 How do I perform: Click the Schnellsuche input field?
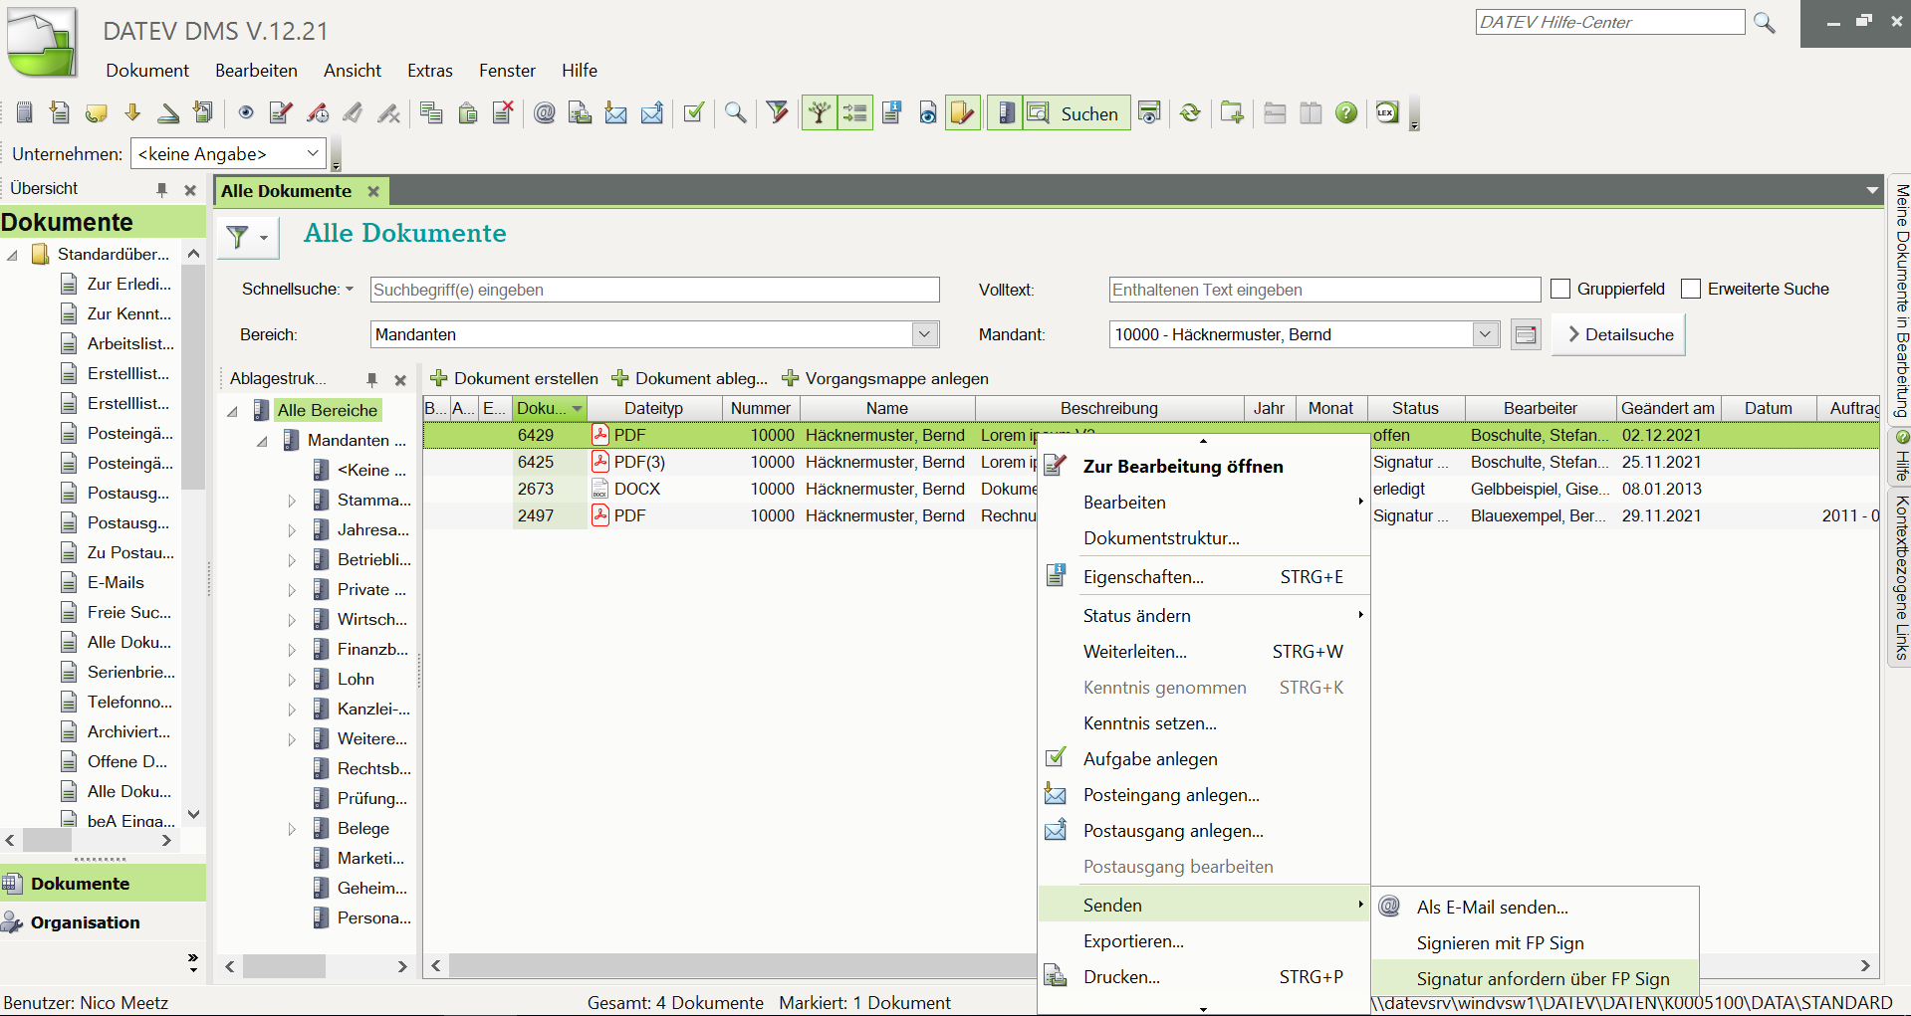click(x=654, y=291)
